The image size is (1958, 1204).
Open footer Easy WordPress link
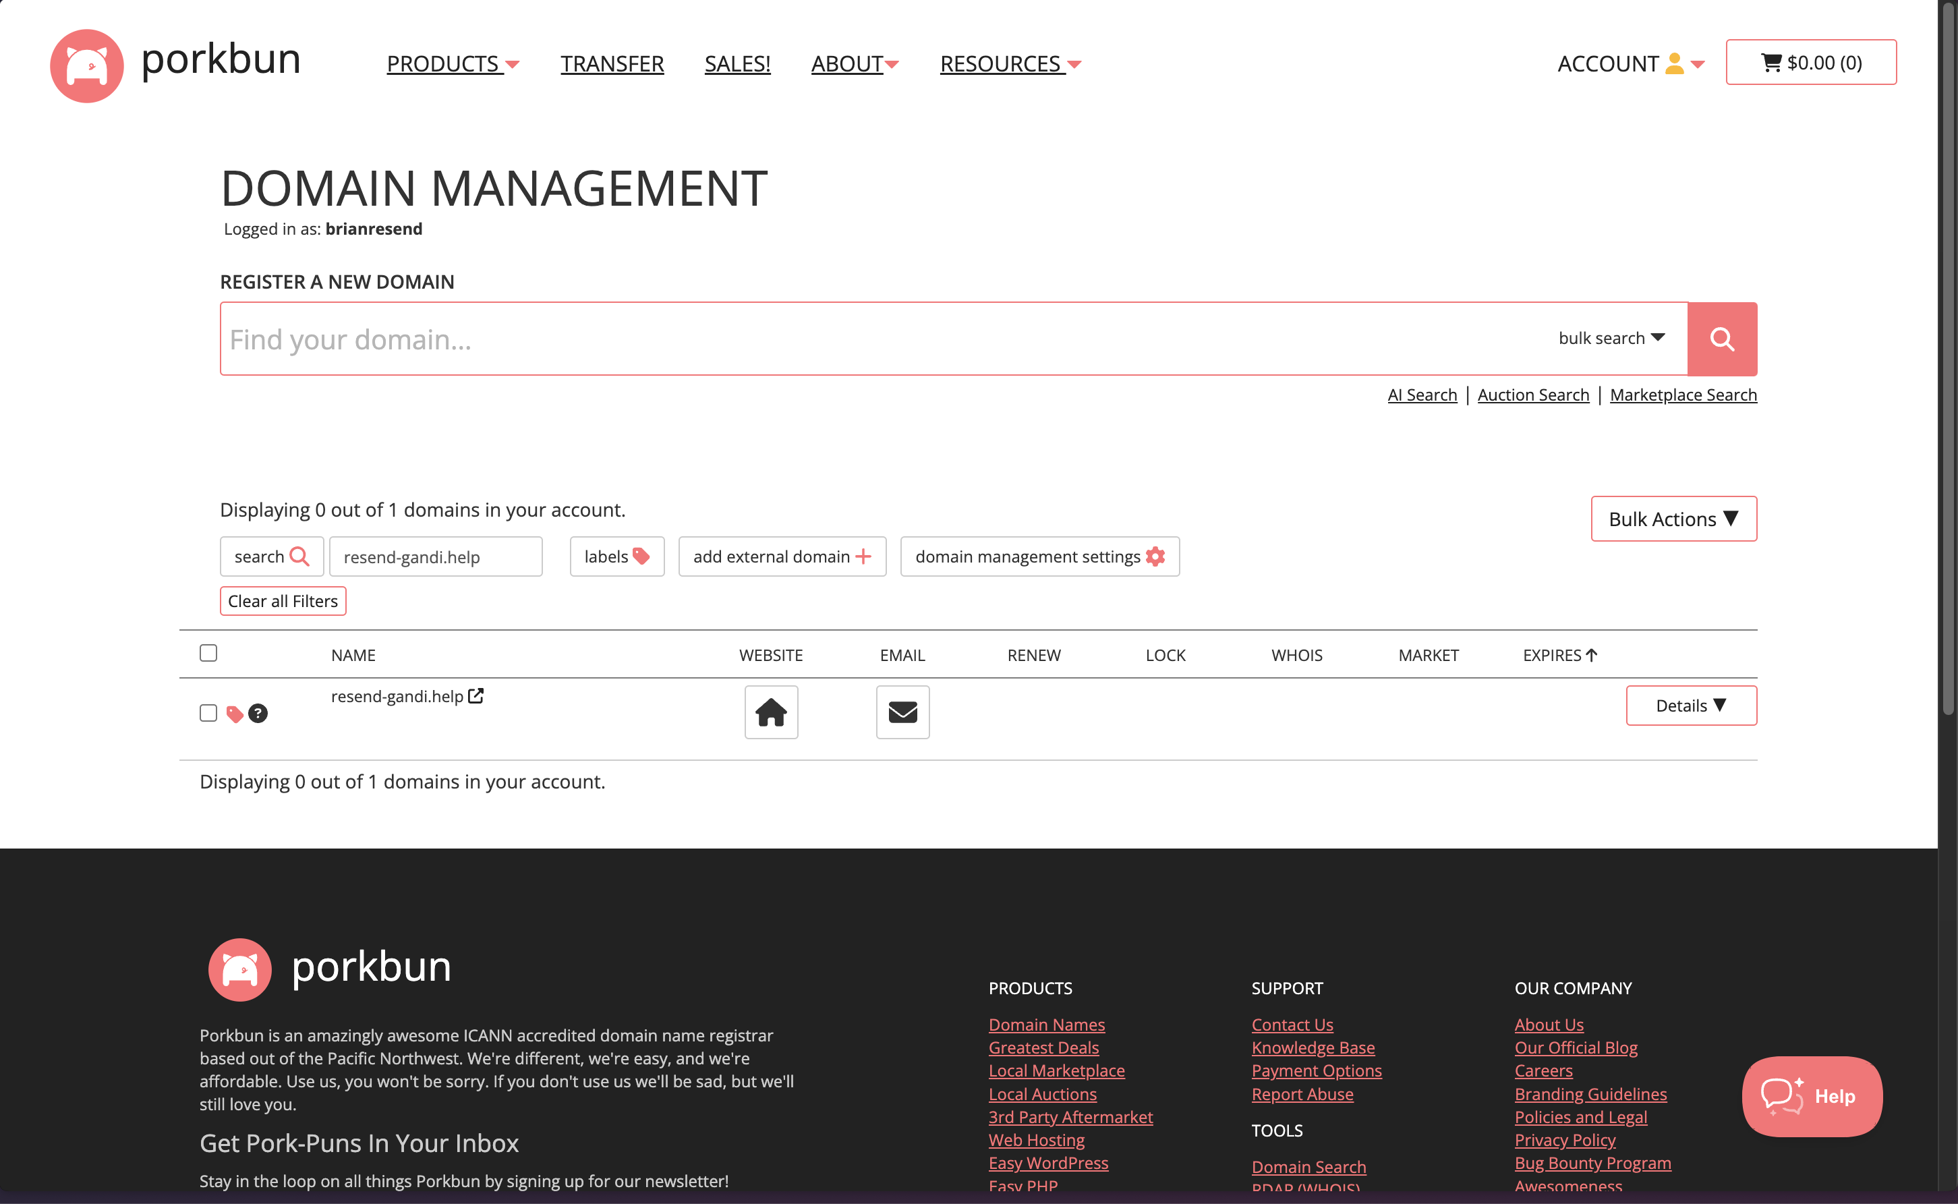click(x=1048, y=1164)
